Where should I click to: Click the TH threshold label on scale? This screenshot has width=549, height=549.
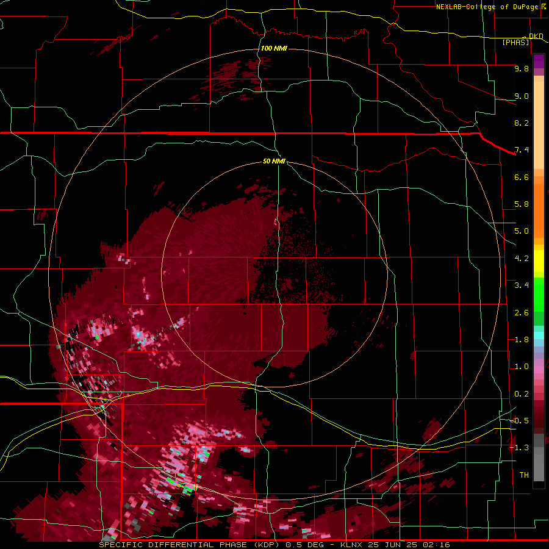tap(524, 475)
